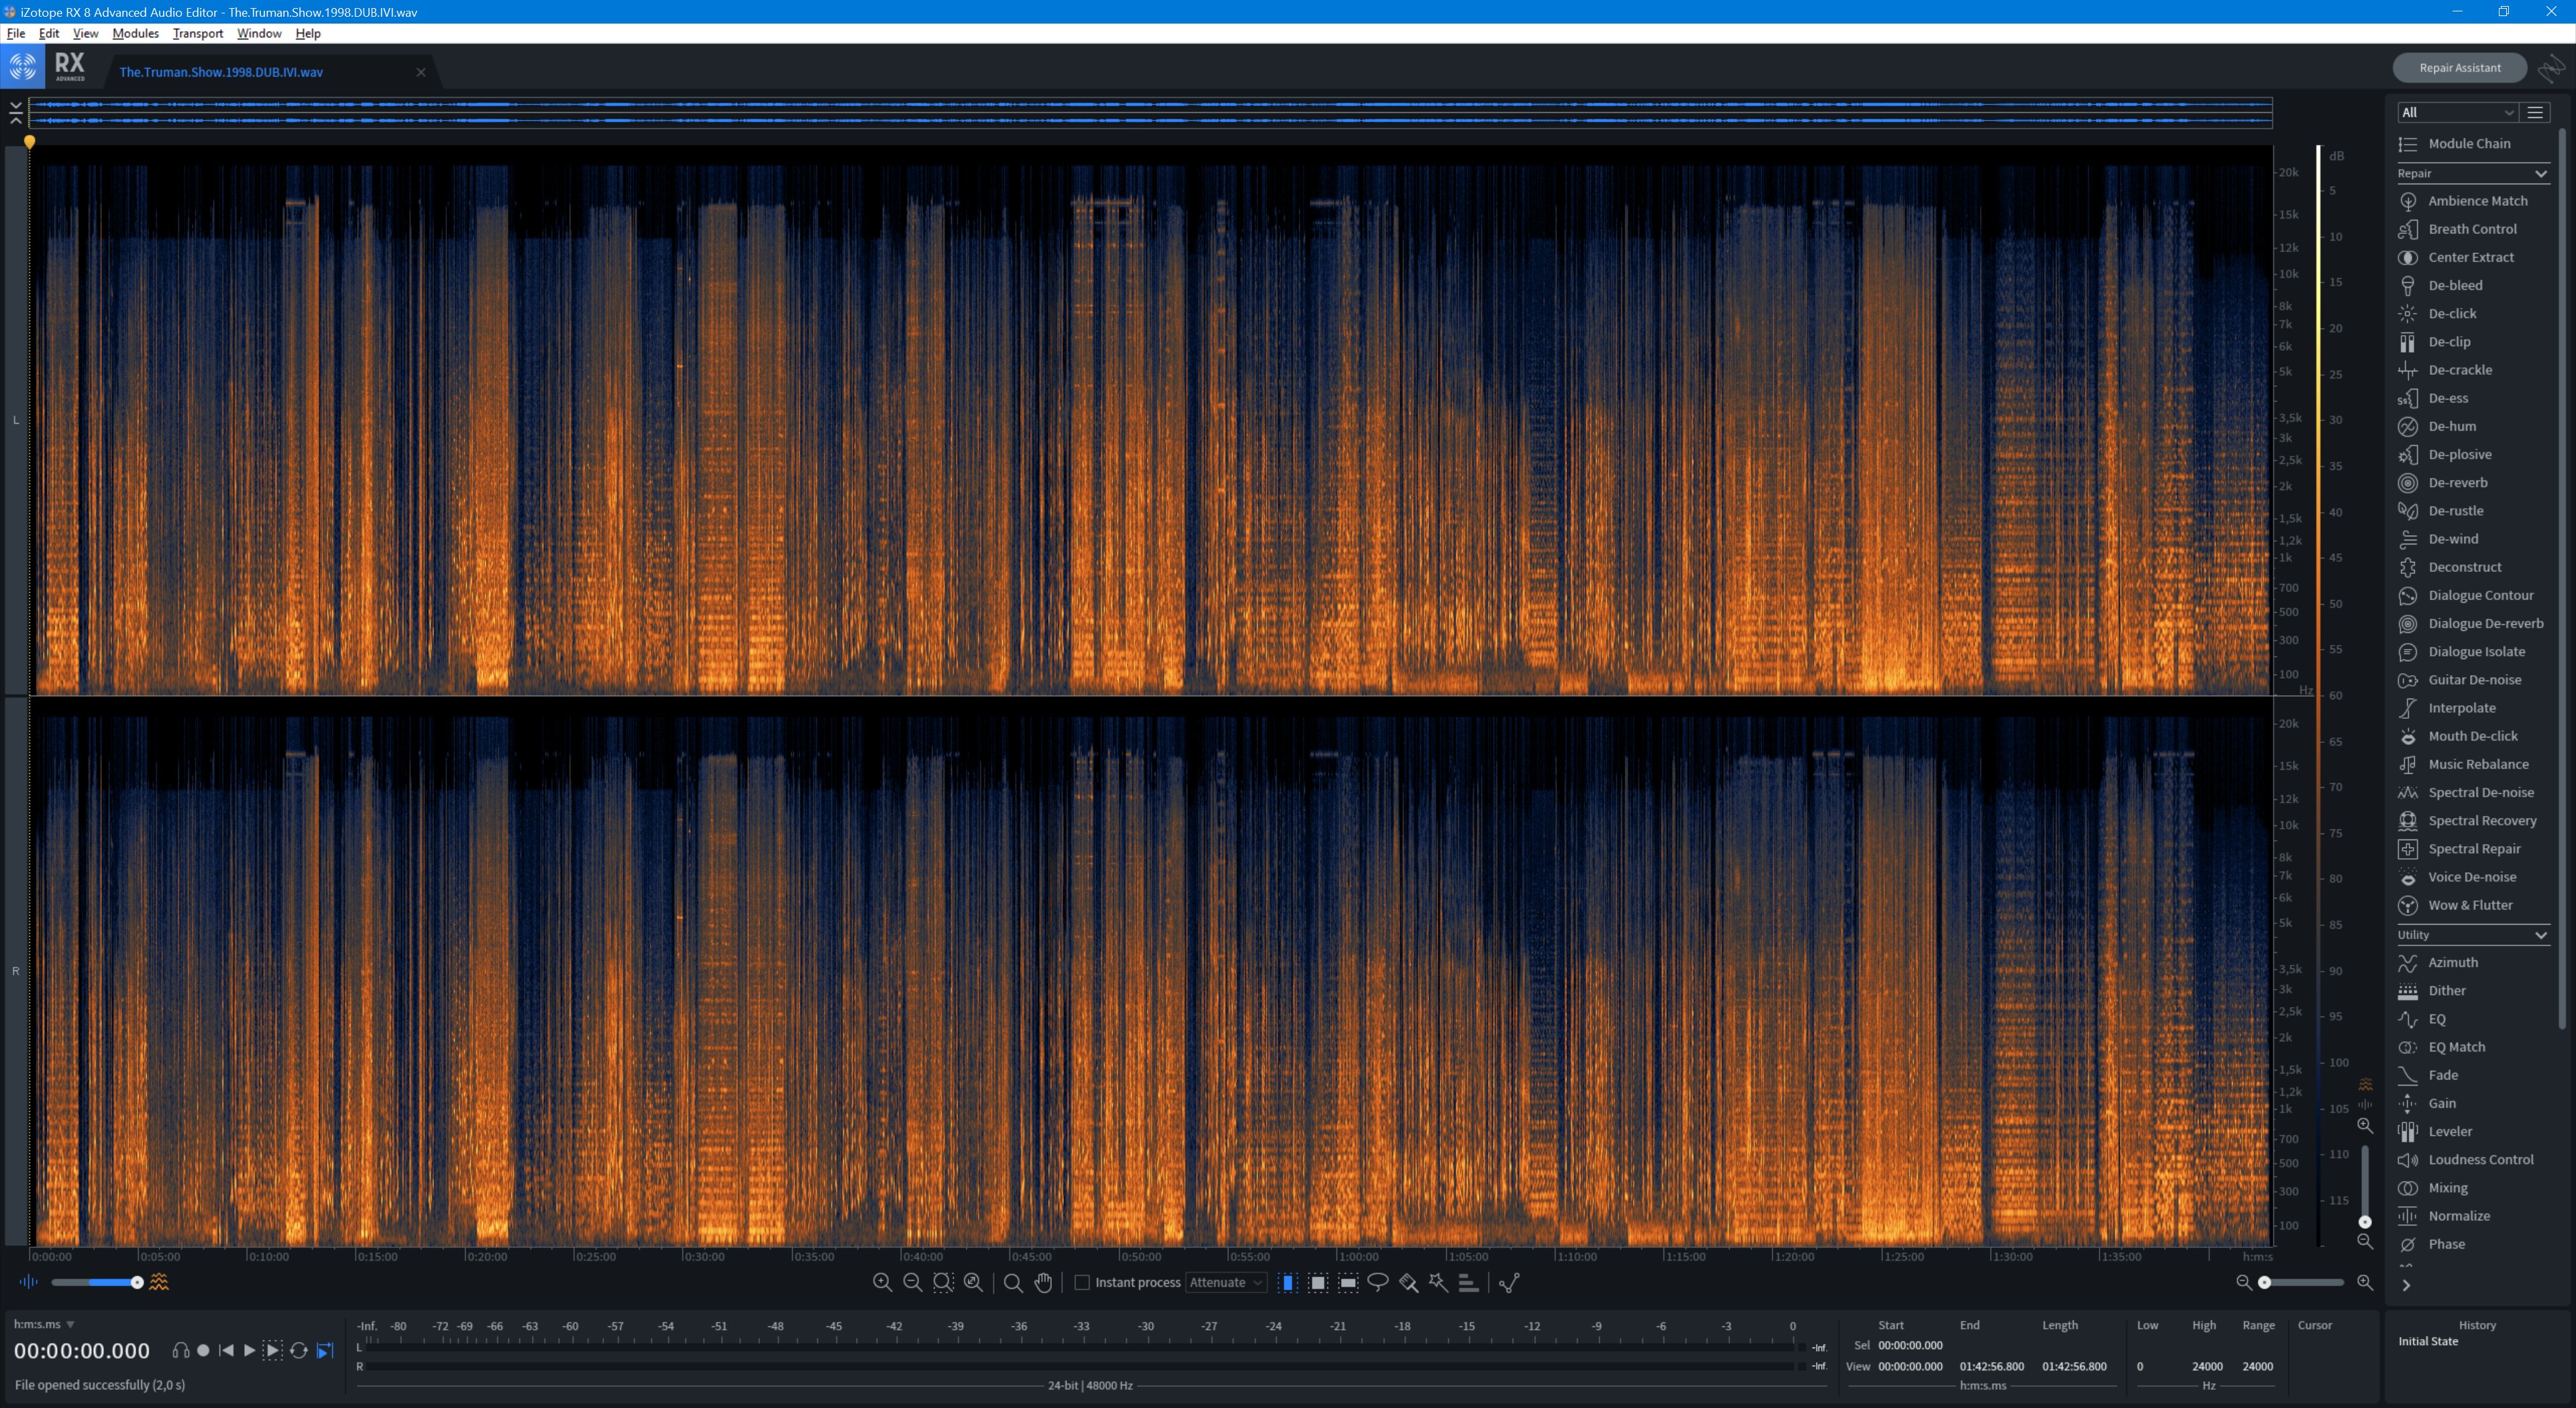2576x1408 pixels.
Task: Collapse the Utility module section
Action: (2540, 935)
